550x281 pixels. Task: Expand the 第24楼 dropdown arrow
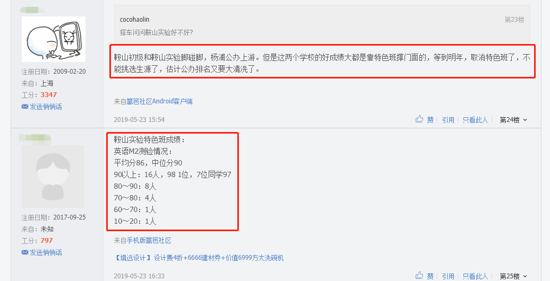525,120
